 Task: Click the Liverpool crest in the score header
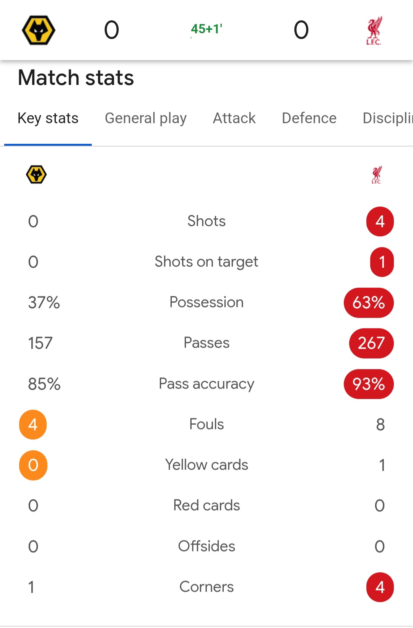tap(374, 30)
